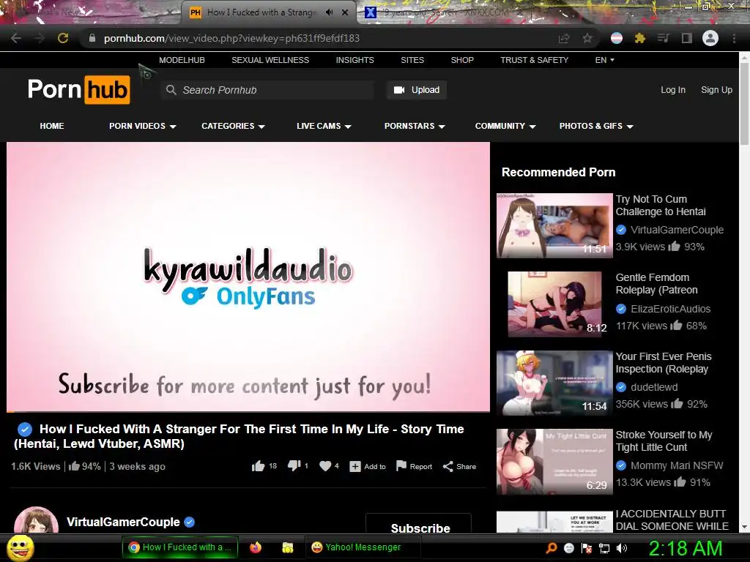Open VirtualGamerCouple channel name under the video
This screenshot has height=562, width=750.
(x=123, y=522)
